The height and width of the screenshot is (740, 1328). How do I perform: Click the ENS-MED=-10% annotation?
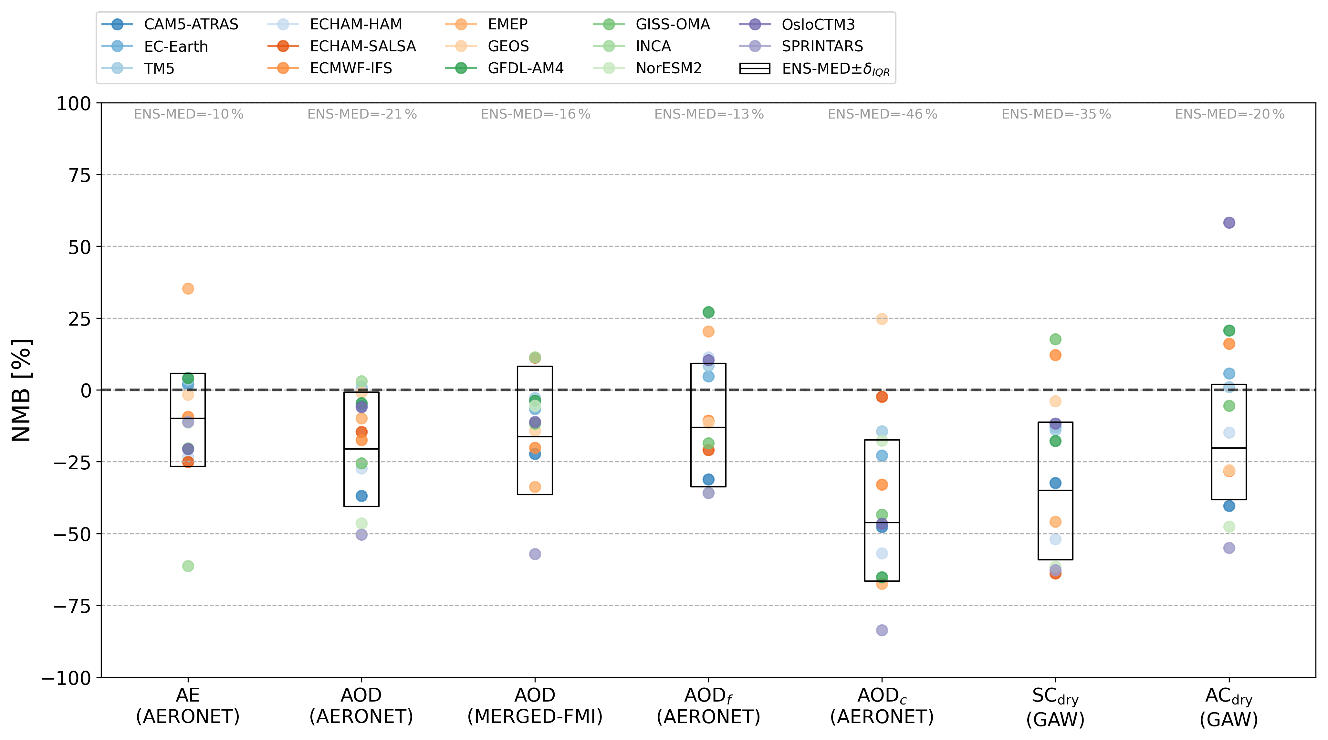click(188, 114)
